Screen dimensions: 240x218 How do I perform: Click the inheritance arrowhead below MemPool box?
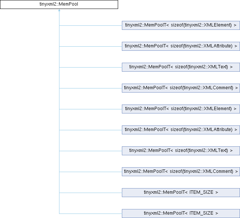click(x=59, y=11)
